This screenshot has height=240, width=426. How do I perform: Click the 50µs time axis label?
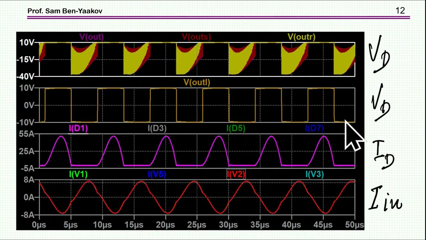coord(354,225)
